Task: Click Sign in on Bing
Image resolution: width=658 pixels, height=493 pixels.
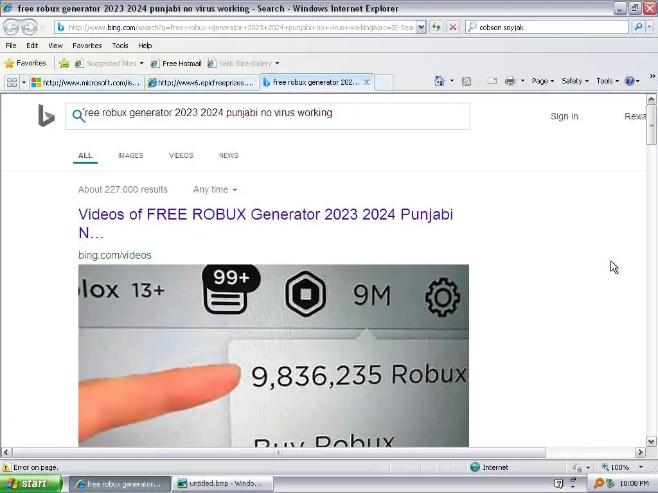Action: [x=564, y=117]
